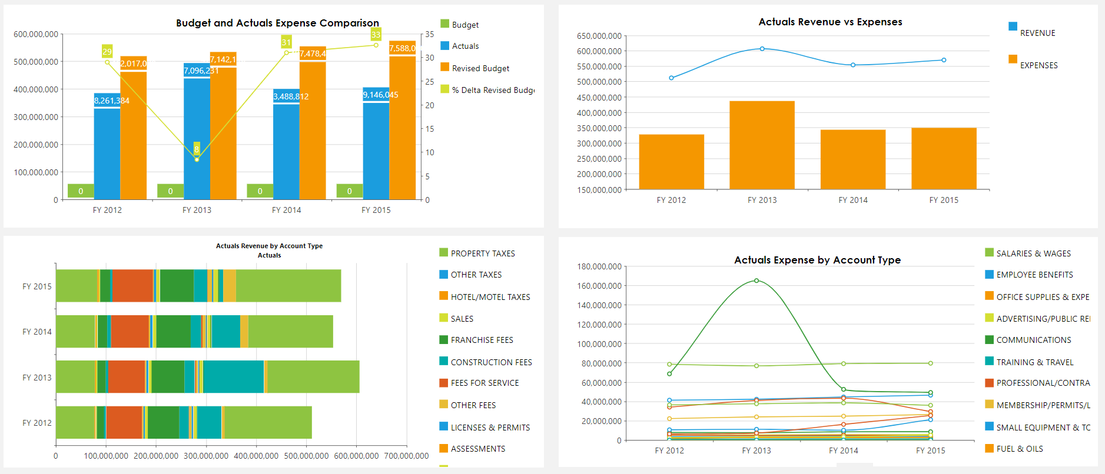Click the % Delta data point labeled 8
The height and width of the screenshot is (474, 1105).
coord(197,159)
